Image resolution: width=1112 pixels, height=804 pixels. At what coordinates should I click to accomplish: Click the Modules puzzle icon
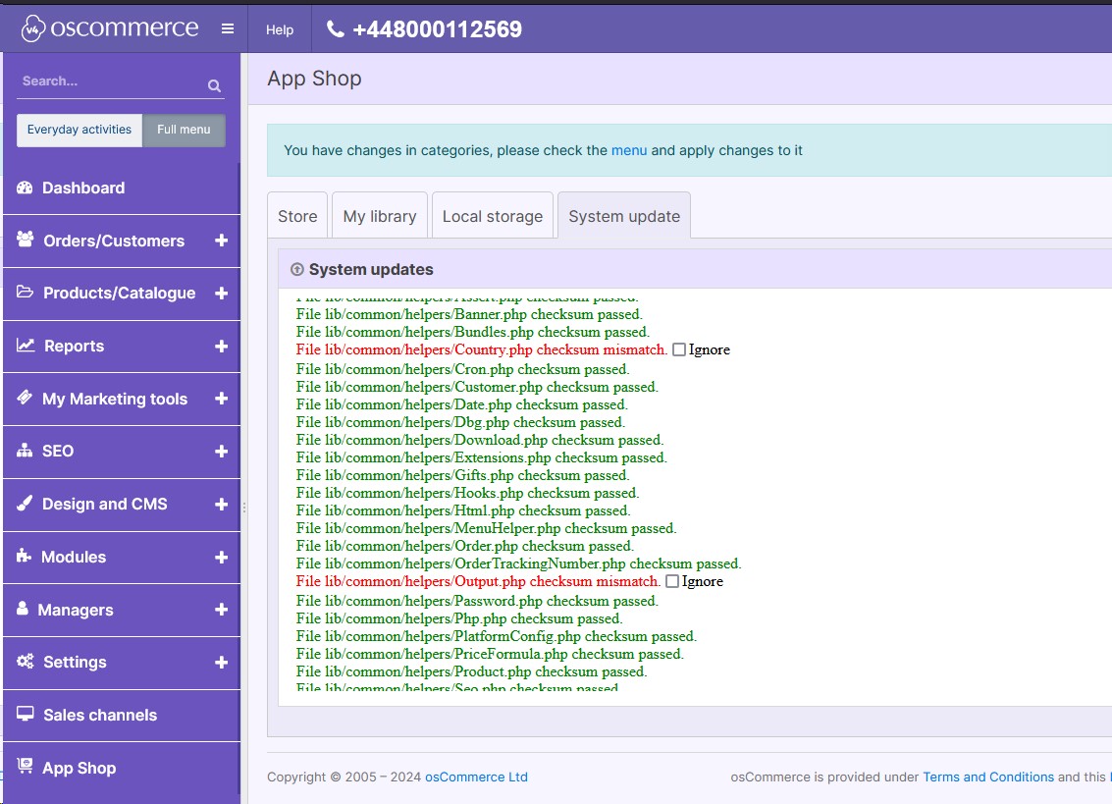pyautogui.click(x=25, y=556)
